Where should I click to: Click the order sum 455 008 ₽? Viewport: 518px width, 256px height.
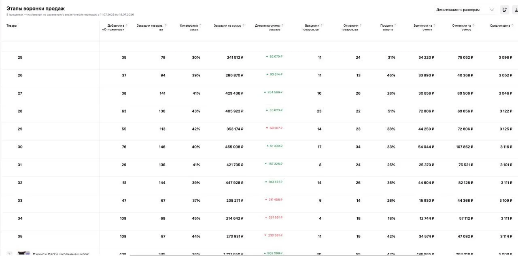coord(234,147)
